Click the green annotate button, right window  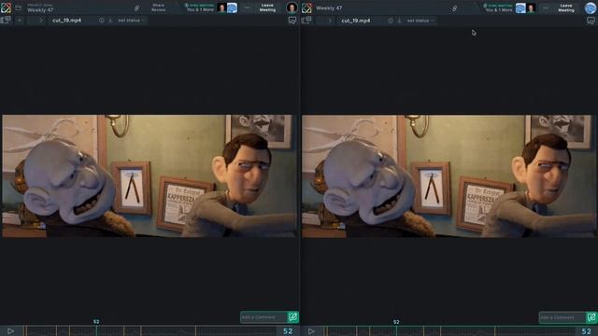pyautogui.click(x=591, y=317)
